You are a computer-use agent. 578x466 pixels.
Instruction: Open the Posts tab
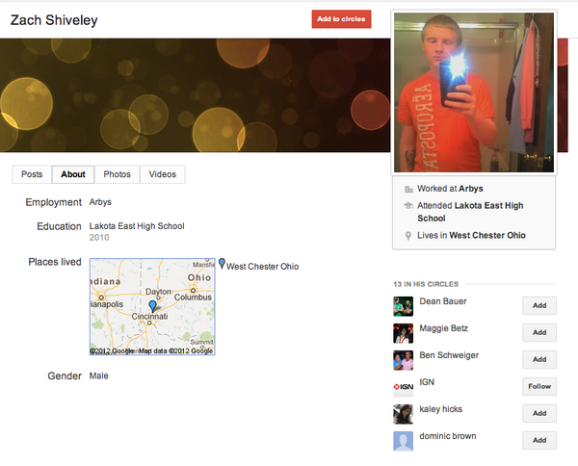[x=32, y=174]
